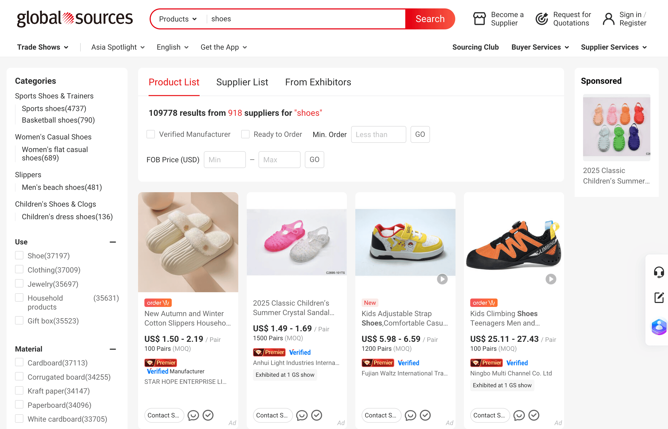668x429 pixels.
Task: Open headset customer support icon
Action: tap(659, 272)
